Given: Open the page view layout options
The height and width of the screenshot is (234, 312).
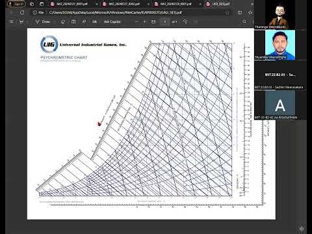Looking at the screenshot, I should 73,21.
